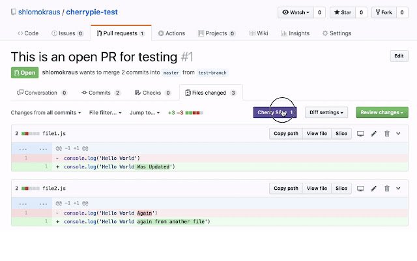Open the Insights tab
The image size is (417, 261).
pyautogui.click(x=295, y=33)
